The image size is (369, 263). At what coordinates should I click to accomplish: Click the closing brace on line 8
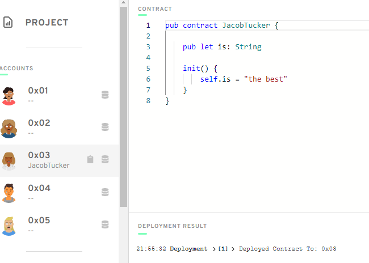tap(167, 101)
